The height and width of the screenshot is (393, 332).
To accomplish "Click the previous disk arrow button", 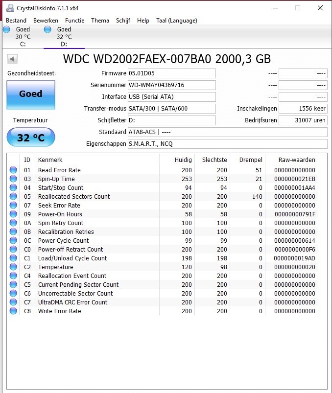I will coord(12,59).
